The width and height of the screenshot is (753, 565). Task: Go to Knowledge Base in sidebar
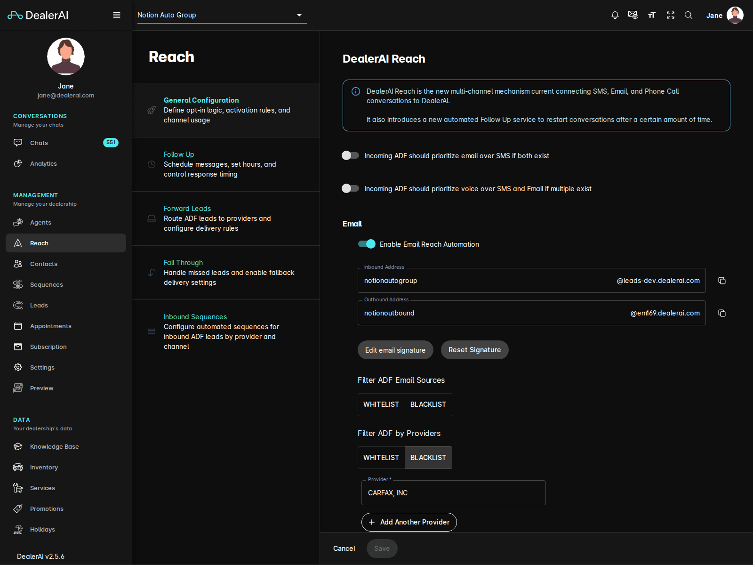tap(54, 446)
